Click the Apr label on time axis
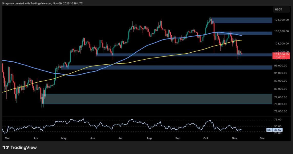293x154 pixels. pos(36,138)
